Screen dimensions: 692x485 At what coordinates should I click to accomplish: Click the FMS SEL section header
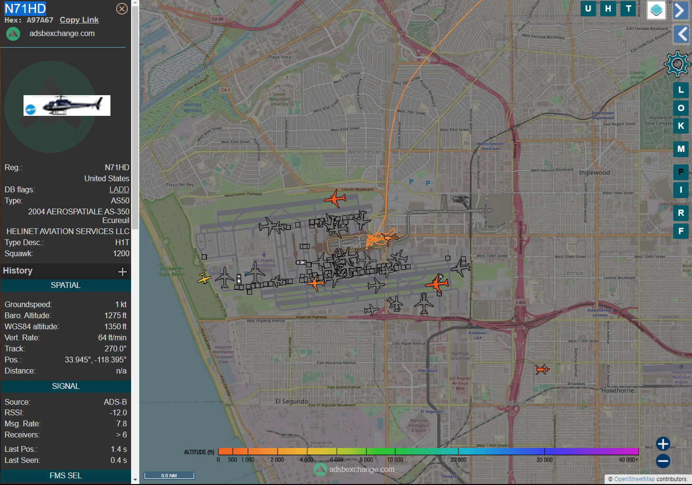[x=66, y=476]
